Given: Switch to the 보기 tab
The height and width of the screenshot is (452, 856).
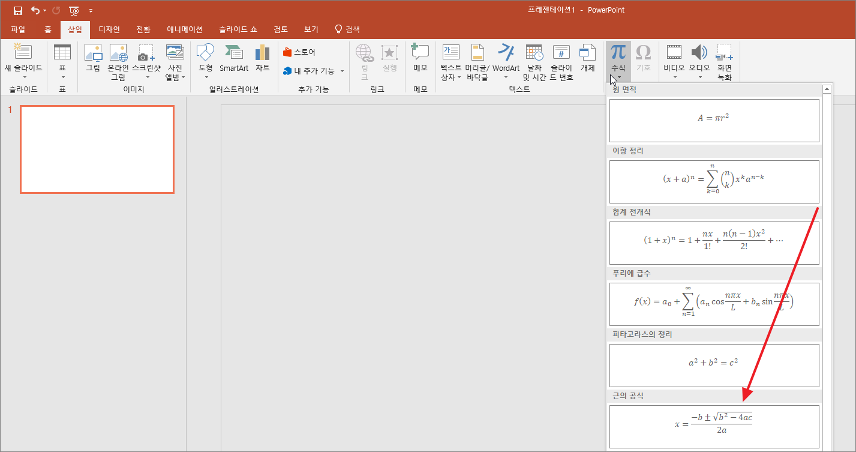Looking at the screenshot, I should pos(311,29).
